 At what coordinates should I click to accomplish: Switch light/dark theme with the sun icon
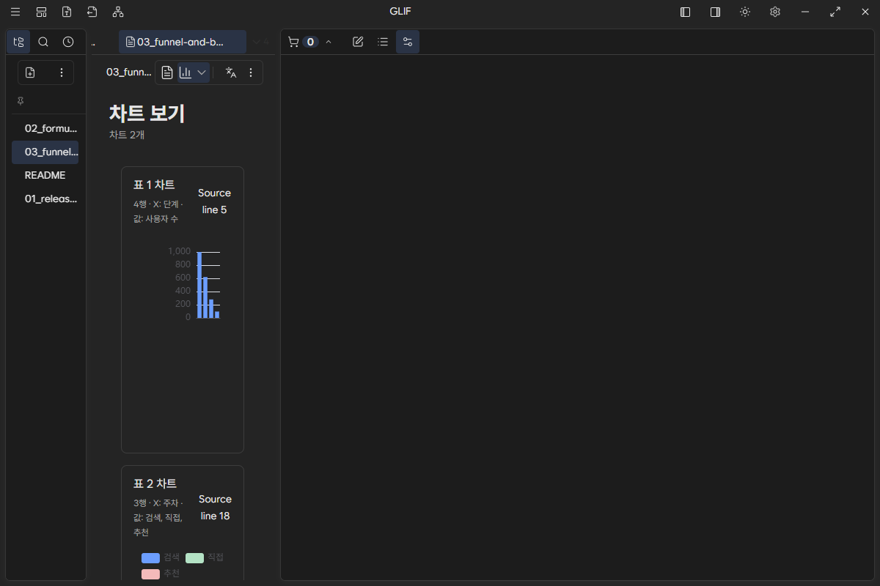(745, 12)
